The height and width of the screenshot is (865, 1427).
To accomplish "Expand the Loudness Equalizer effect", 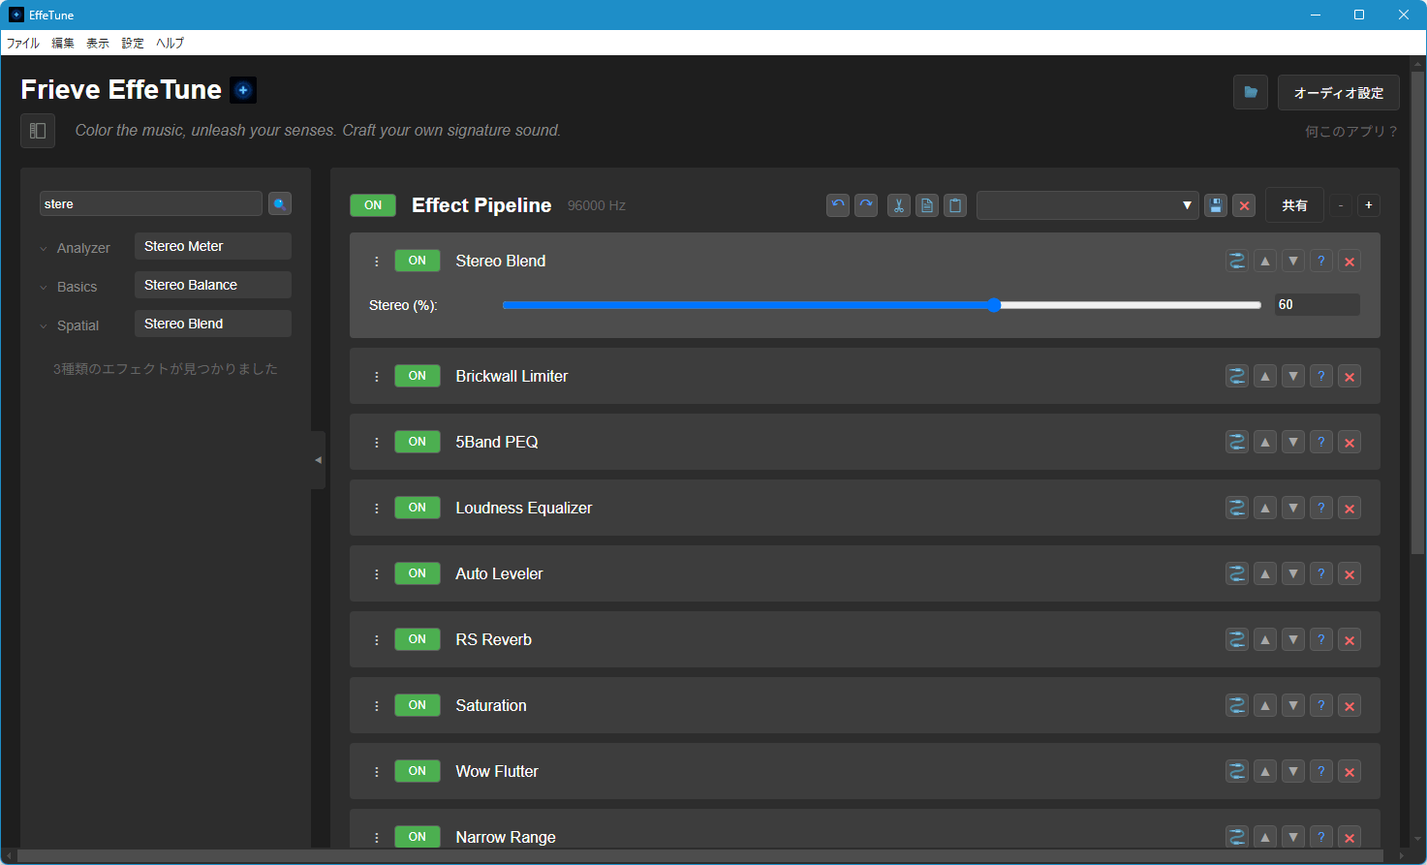I will 524,508.
